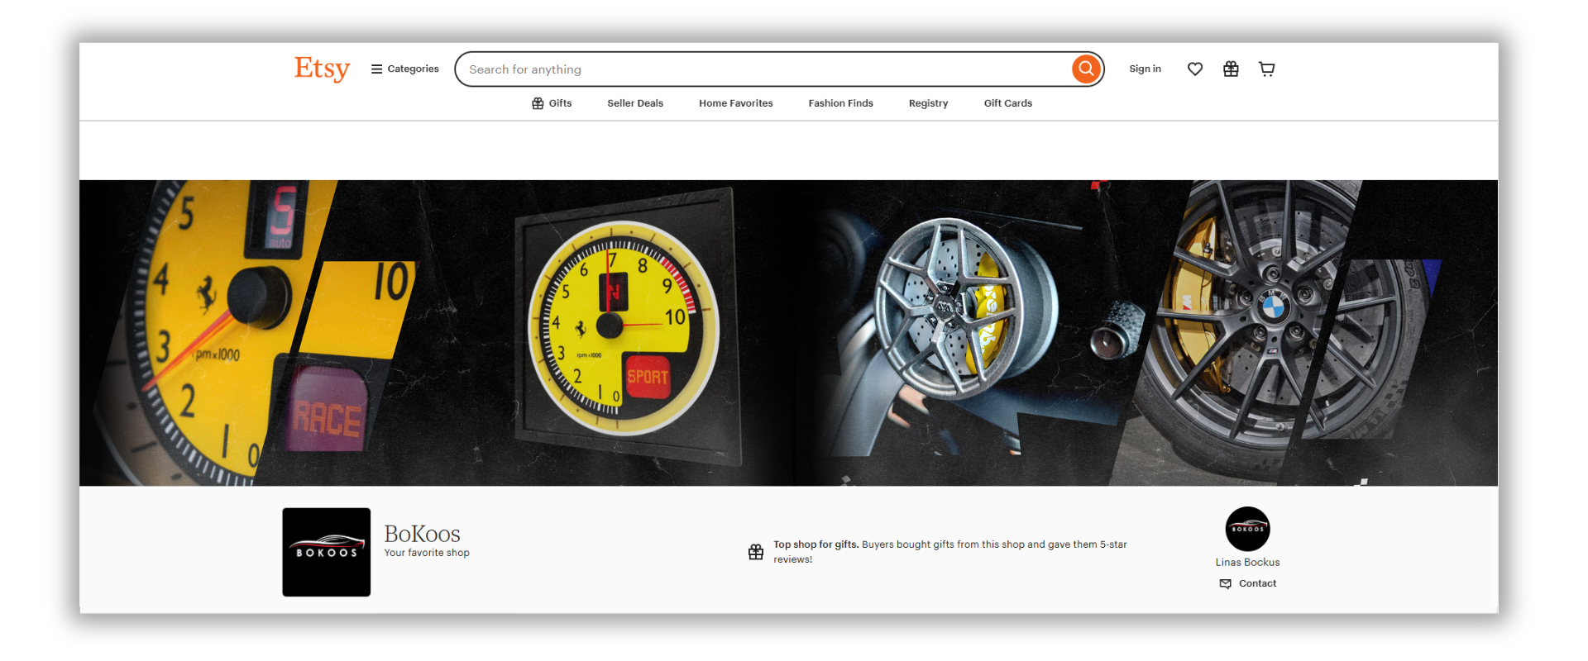
Task: Click the orange search magnifier button
Action: pos(1086,69)
